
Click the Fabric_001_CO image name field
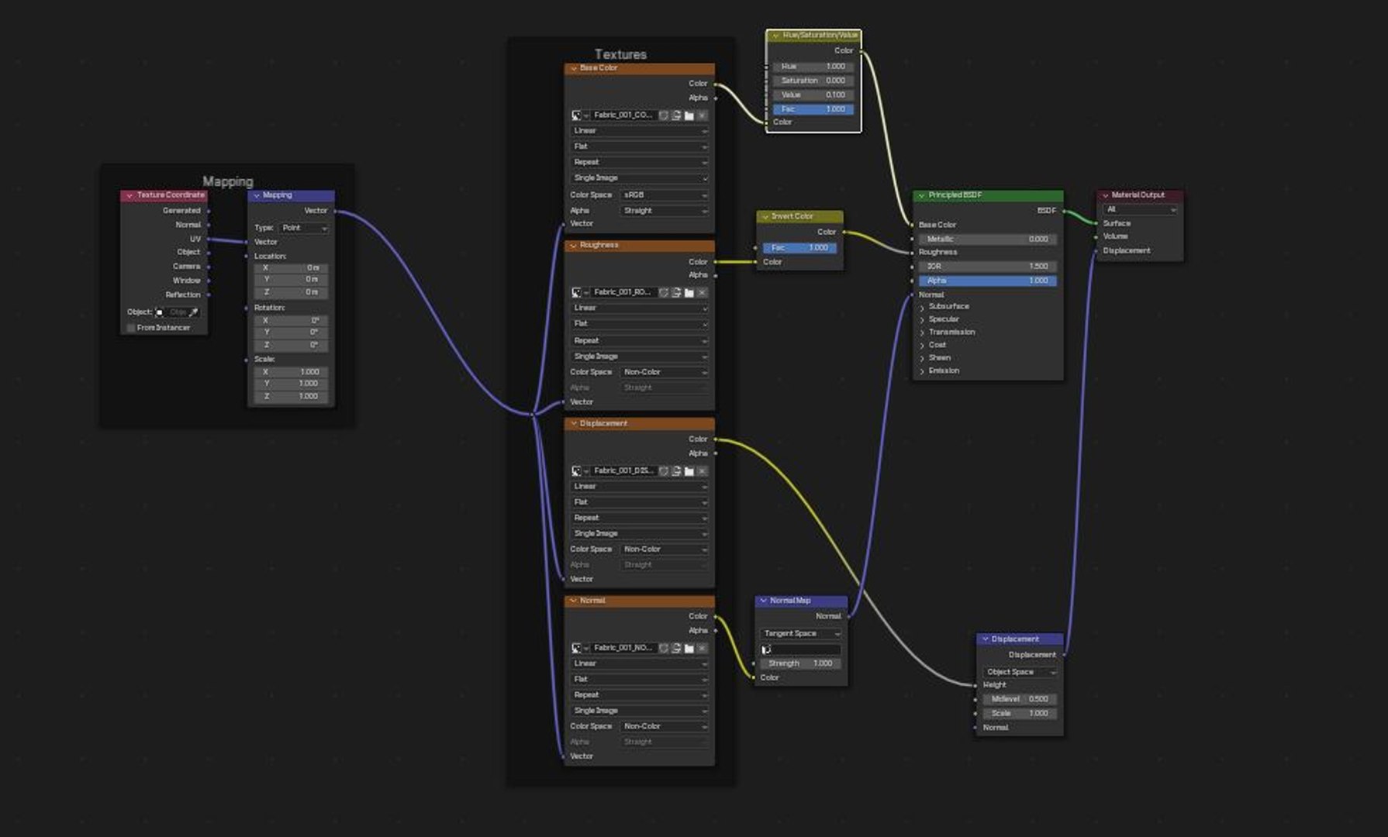(623, 115)
